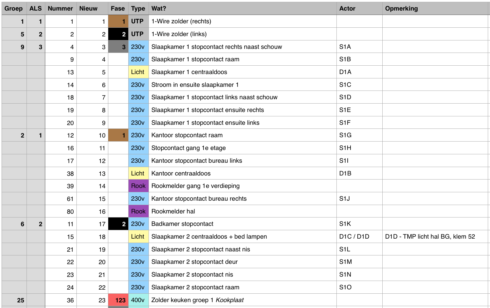Click the purple "Rook" cell for Rookmelder hal
The width and height of the screenshot is (490, 308).
tap(138, 211)
